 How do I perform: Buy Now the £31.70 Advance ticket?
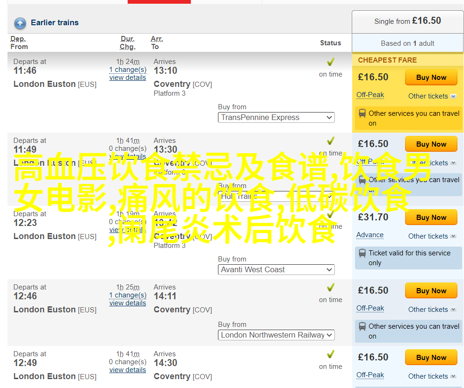point(431,218)
